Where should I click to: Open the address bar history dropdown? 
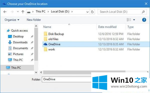tap(87, 12)
